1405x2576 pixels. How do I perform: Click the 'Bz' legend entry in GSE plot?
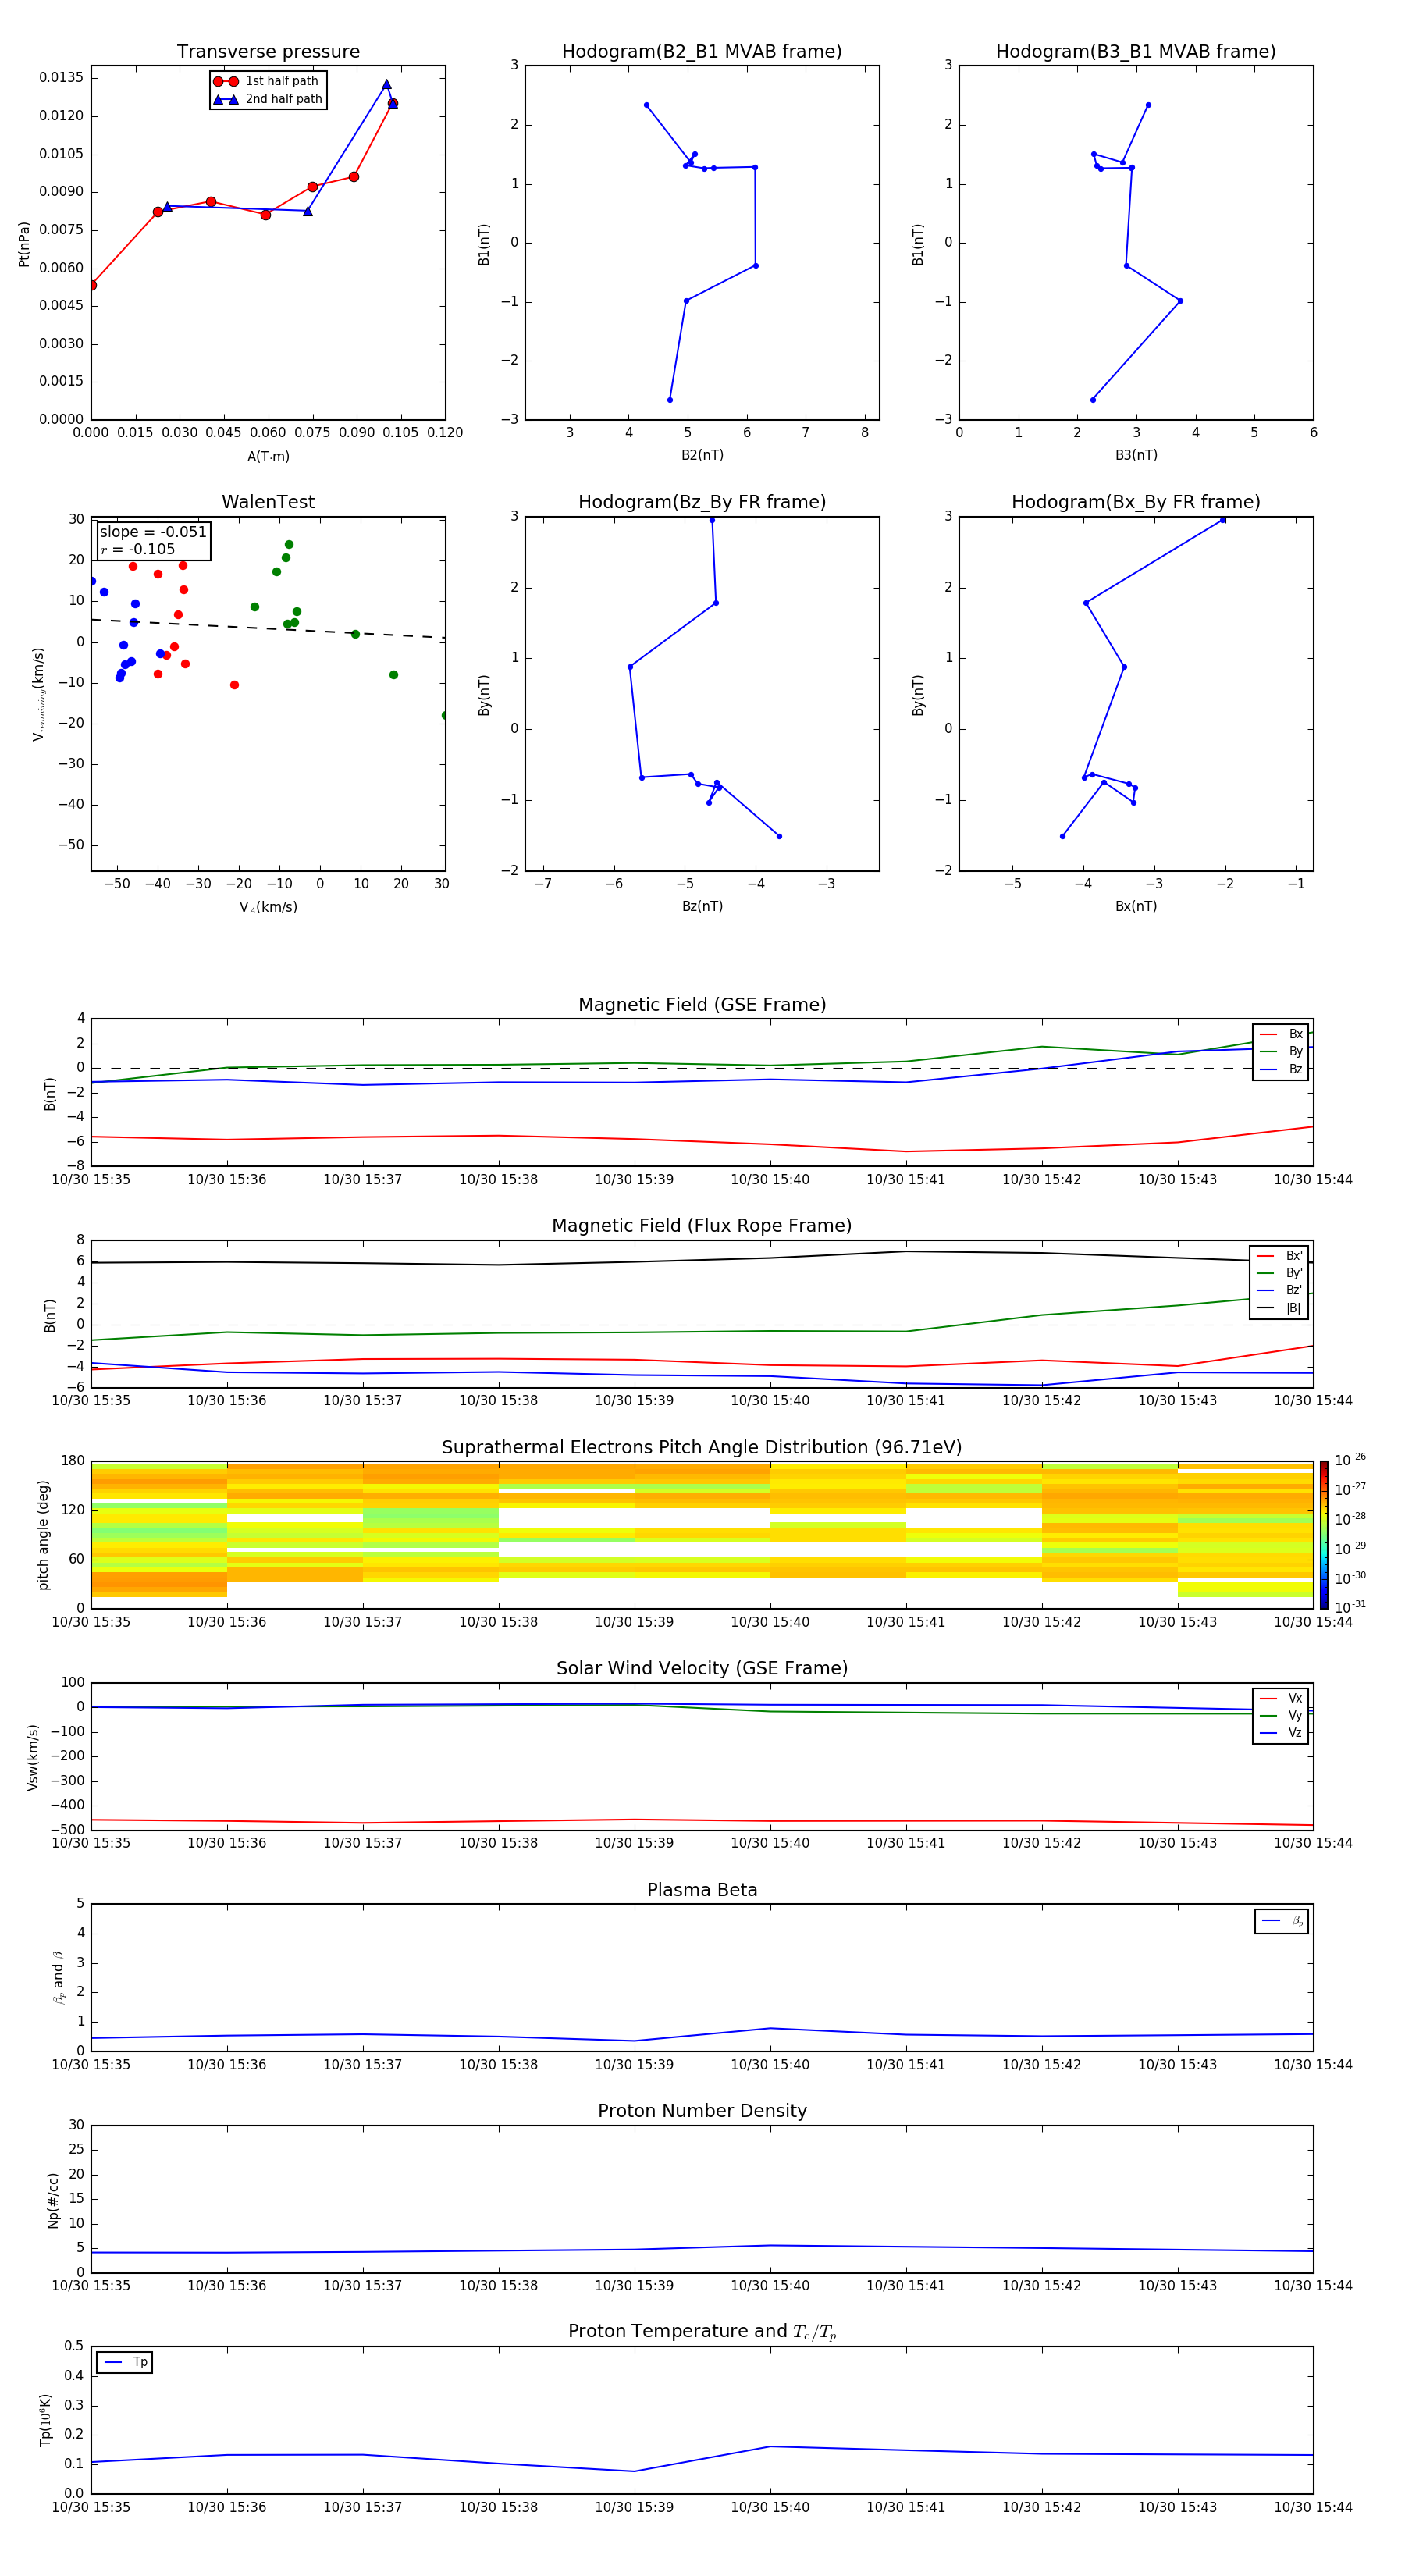(x=1281, y=1069)
